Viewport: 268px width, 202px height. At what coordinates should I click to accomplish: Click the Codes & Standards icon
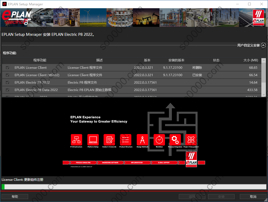pyautogui.click(x=109, y=140)
